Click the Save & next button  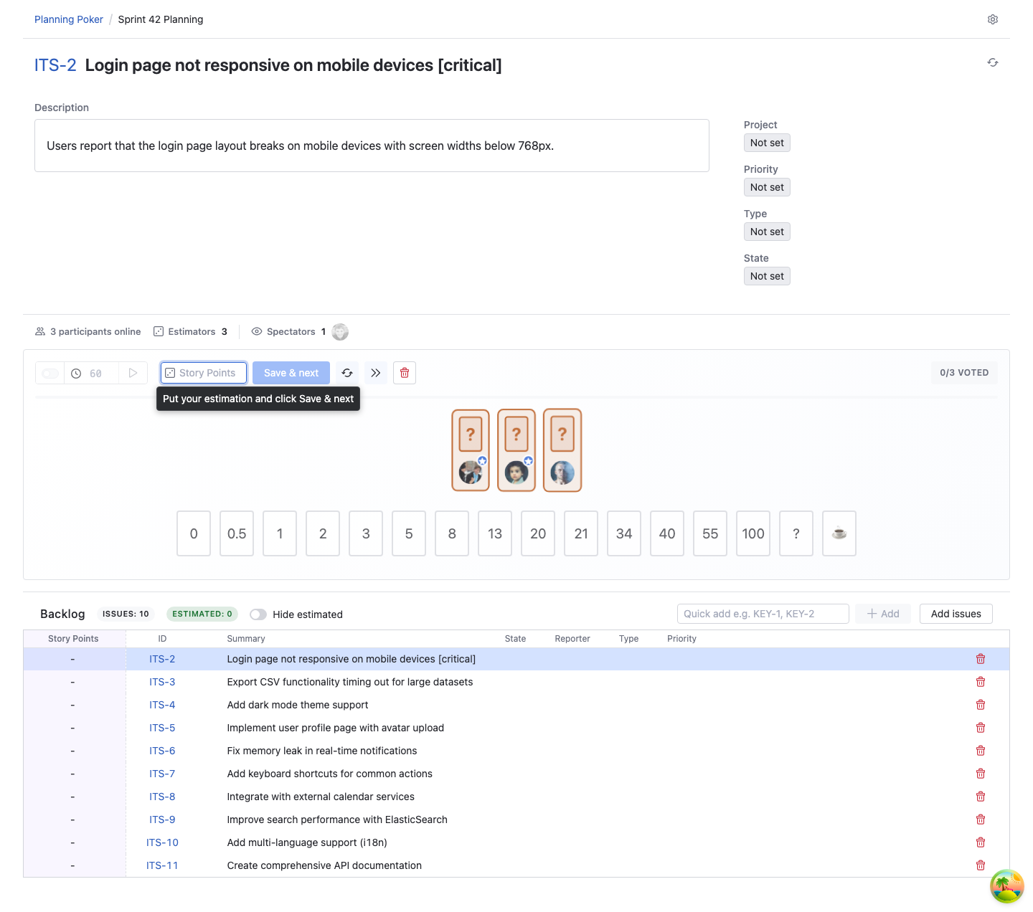(x=291, y=373)
